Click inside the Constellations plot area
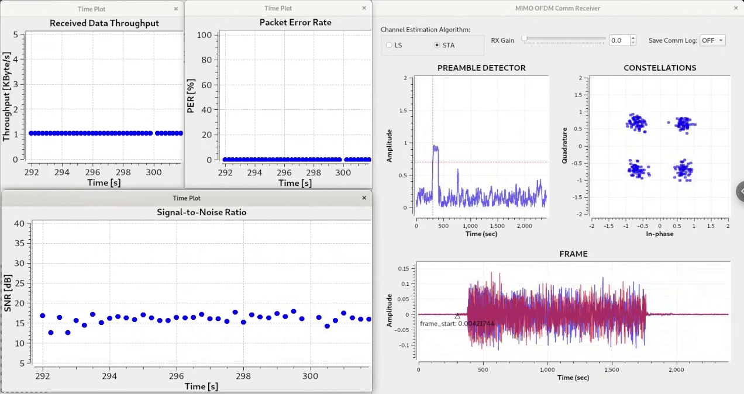The height and width of the screenshot is (394, 744). [659, 146]
